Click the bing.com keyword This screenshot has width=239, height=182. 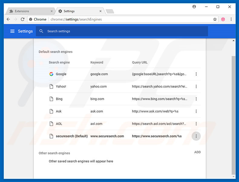(x=97, y=99)
